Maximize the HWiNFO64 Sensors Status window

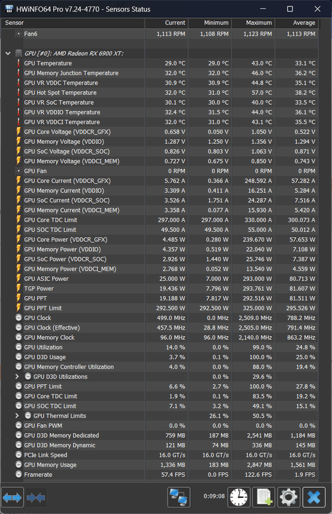click(x=290, y=9)
